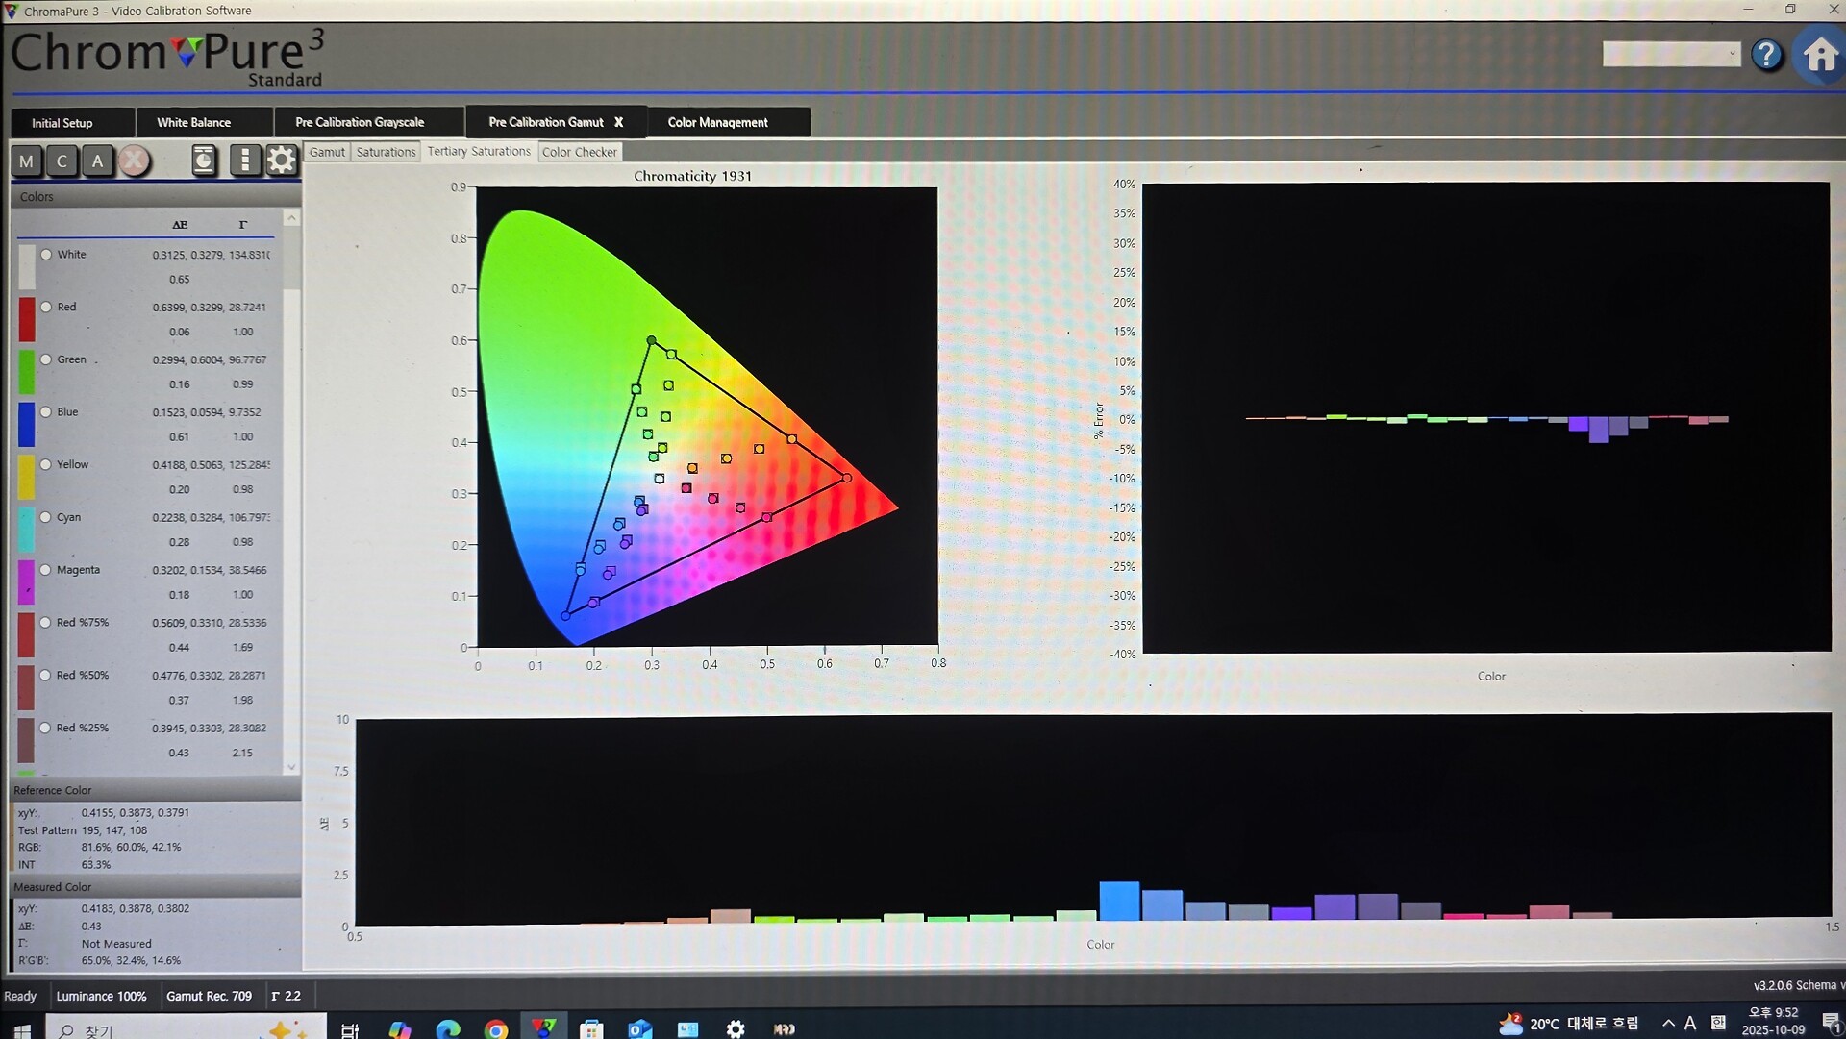1846x1039 pixels.
Task: Click the Yellow color swatch
Action: pos(26,477)
